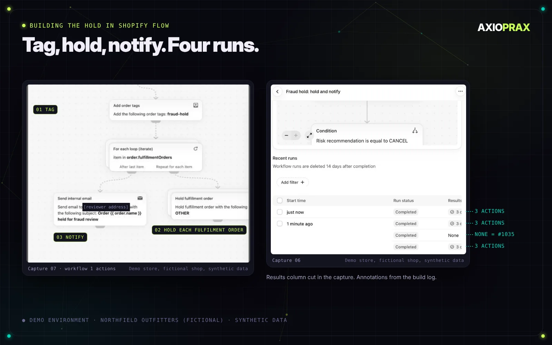
Task: Click the 'For each loop (iterate)' step title
Action: click(133, 149)
